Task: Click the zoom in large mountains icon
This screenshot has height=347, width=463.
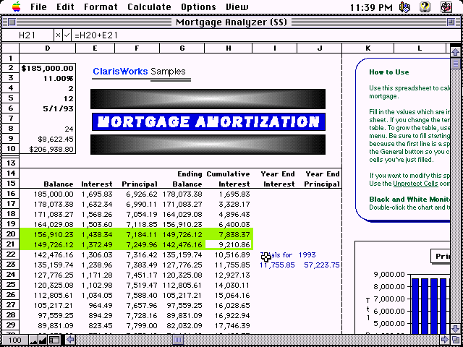Action: point(42,340)
